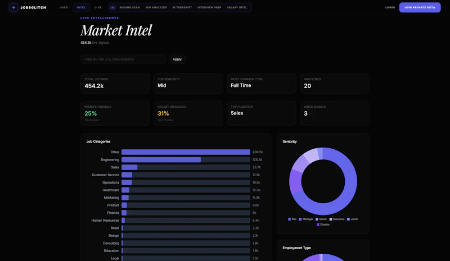
Task: Click the Consulting category label
Action: (111, 243)
